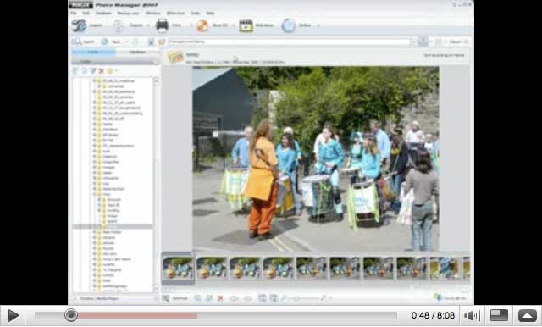542x327 pixels.
Task: Expand the Images folder in the tree
Action: point(94,167)
